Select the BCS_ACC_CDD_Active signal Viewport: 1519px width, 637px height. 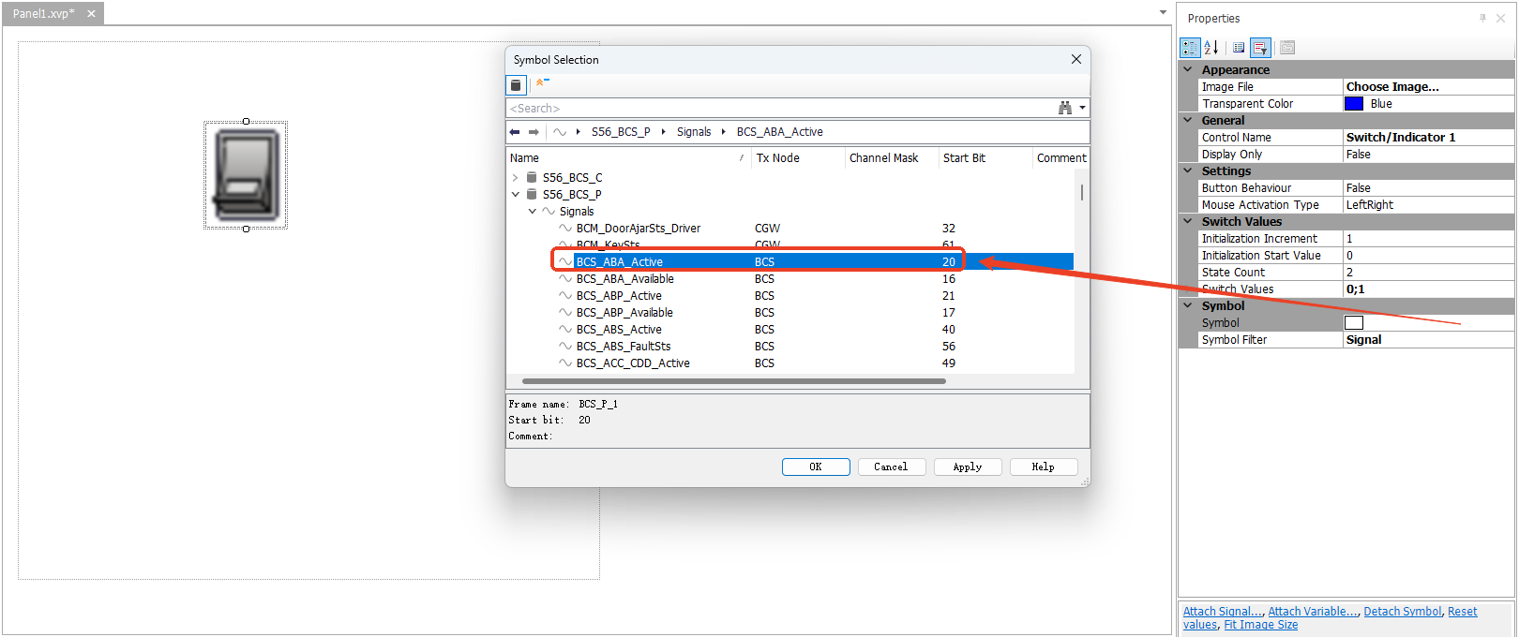tap(633, 363)
